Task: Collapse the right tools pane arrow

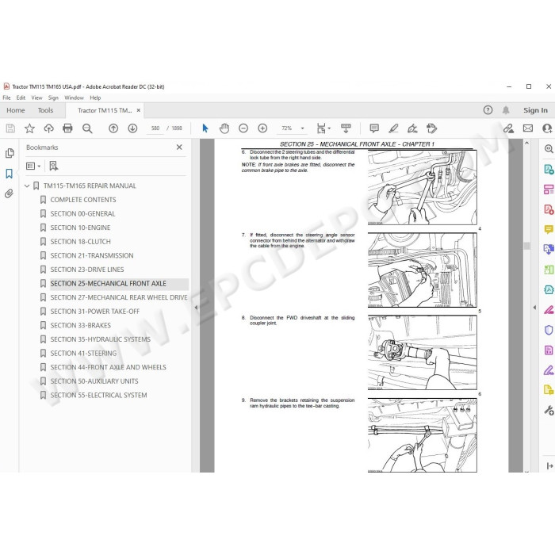Action: [534, 308]
